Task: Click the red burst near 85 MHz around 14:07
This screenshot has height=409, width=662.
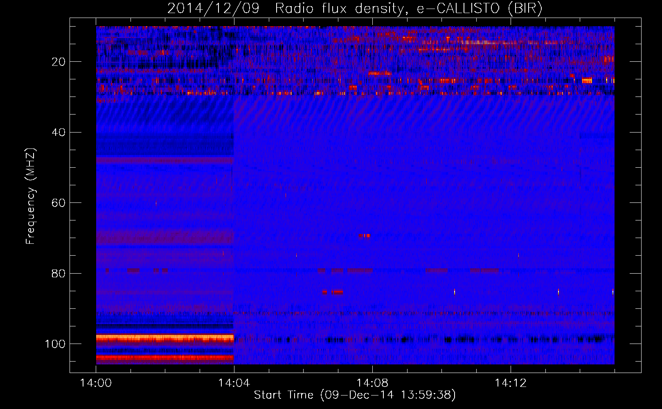Action: (x=333, y=292)
